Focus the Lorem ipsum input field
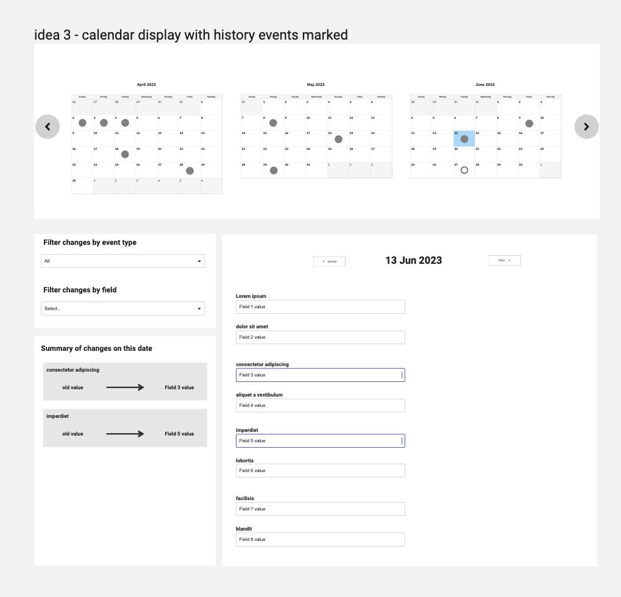Viewport: 621px width, 597px height. 321,307
